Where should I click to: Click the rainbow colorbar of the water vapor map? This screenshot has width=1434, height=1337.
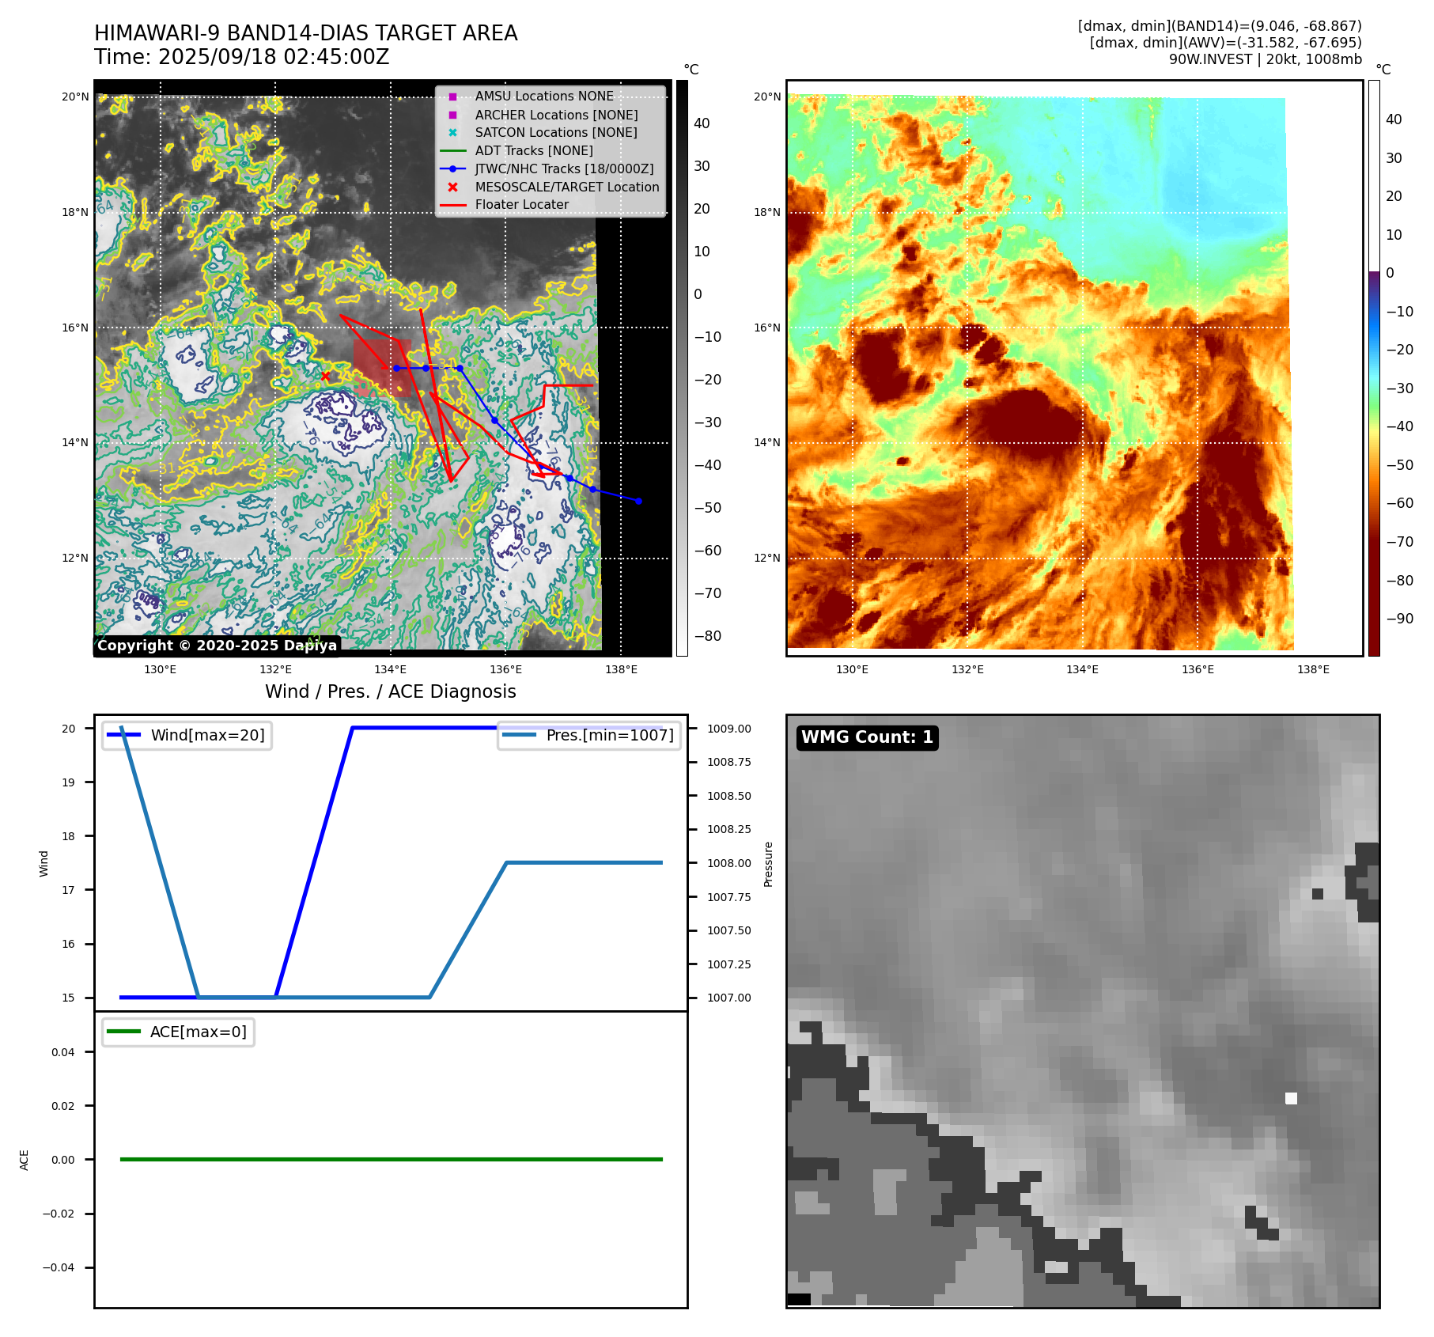[1374, 368]
